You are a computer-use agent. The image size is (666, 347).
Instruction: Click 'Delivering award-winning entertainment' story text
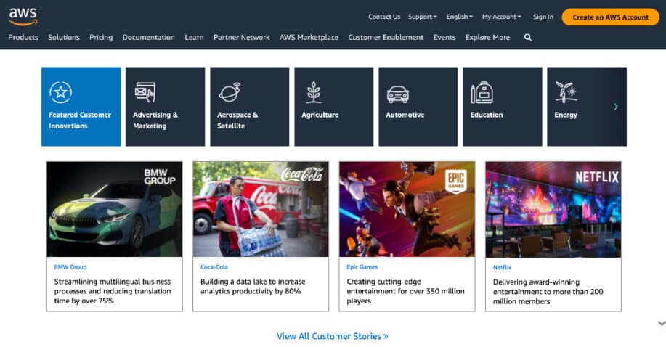[x=548, y=292]
